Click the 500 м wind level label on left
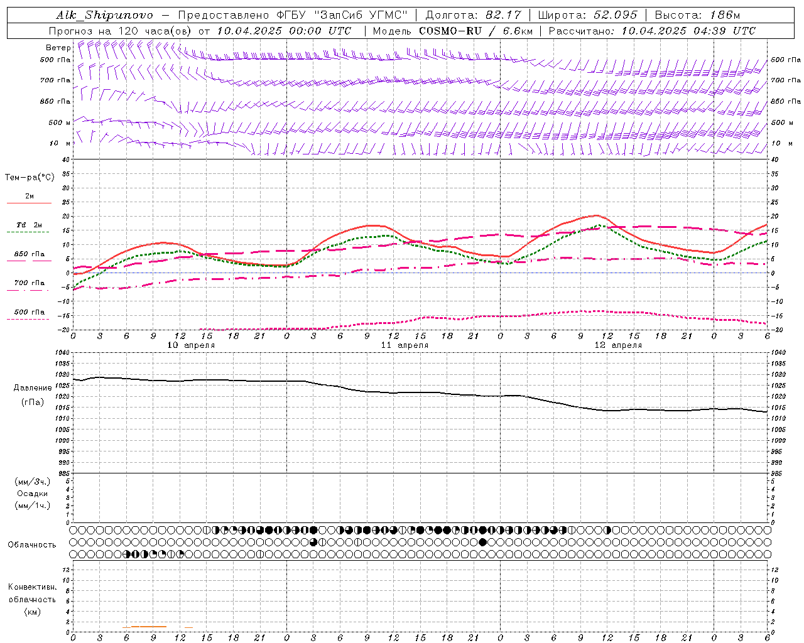The height and width of the screenshot is (643, 804). click(60, 122)
